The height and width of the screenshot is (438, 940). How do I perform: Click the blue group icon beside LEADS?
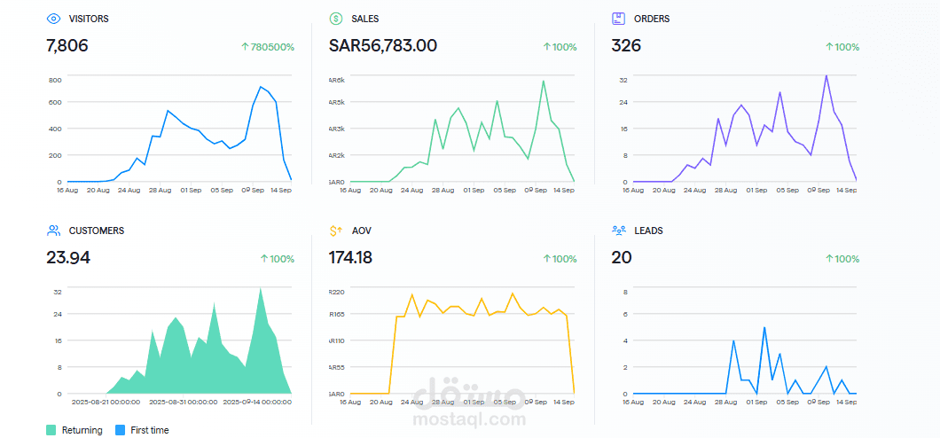(x=619, y=231)
